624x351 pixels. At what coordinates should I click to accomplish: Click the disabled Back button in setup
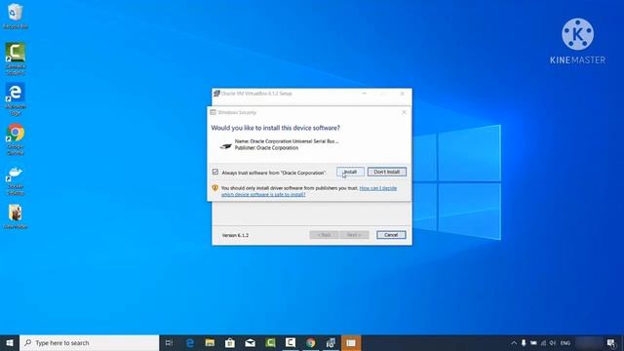point(324,235)
